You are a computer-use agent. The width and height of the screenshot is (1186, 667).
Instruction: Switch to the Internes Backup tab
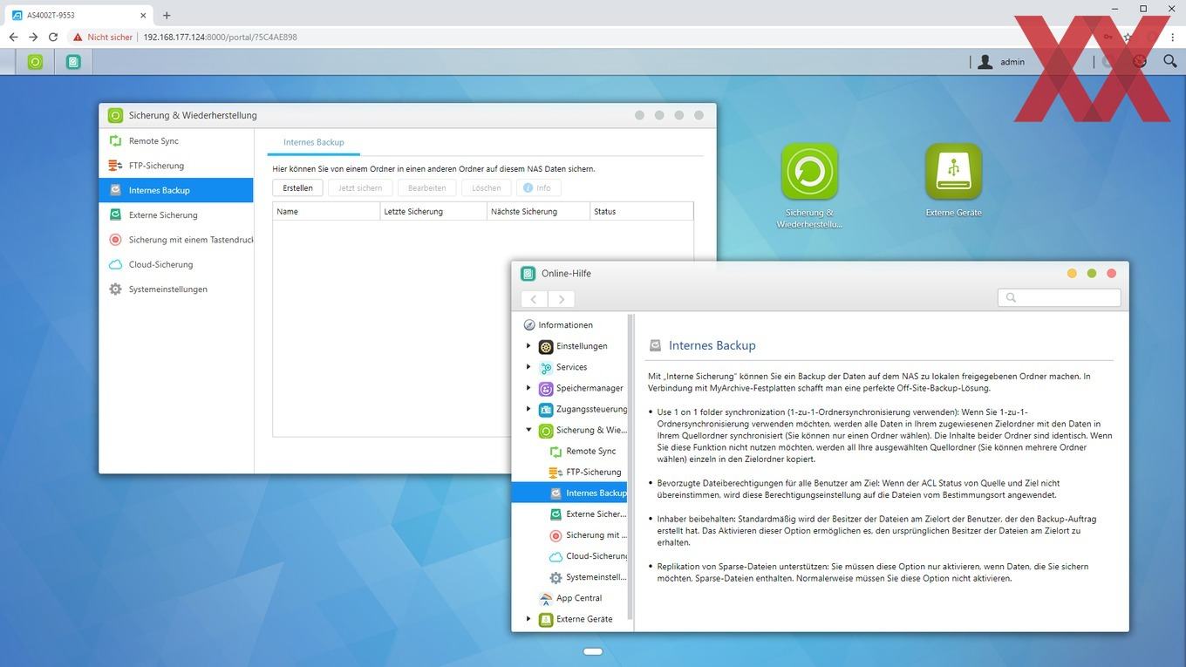point(314,142)
